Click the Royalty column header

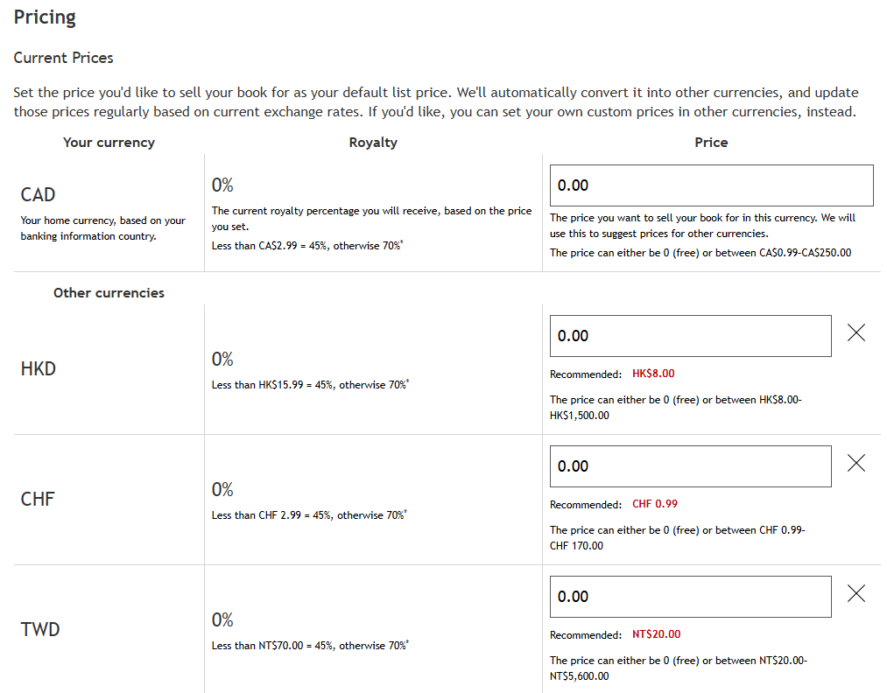tap(373, 142)
